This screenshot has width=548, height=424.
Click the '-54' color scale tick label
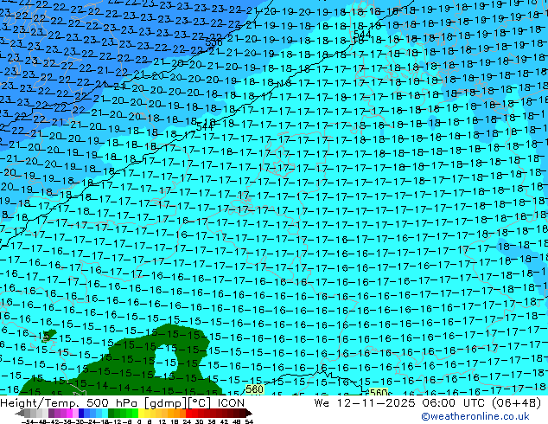click(28, 421)
